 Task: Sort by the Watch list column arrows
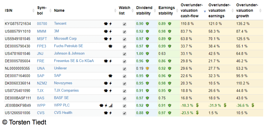pos(133,11)
